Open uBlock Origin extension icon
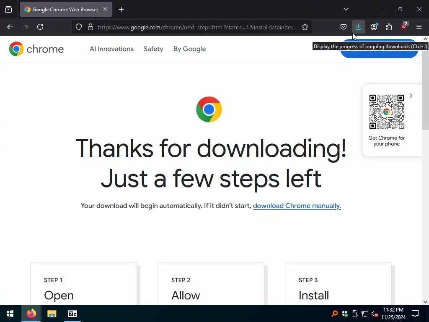429x322 pixels. (x=404, y=26)
